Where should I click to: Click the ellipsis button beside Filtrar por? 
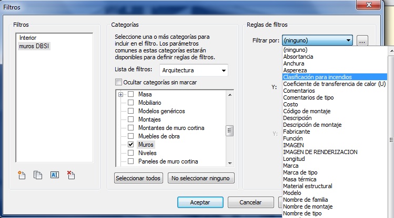pyautogui.click(x=361, y=40)
